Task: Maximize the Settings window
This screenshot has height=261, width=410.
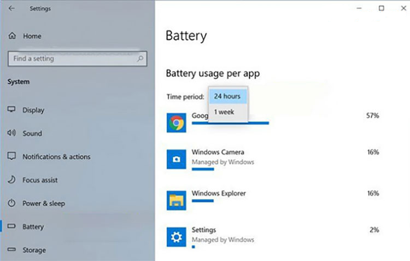Action: (382, 8)
